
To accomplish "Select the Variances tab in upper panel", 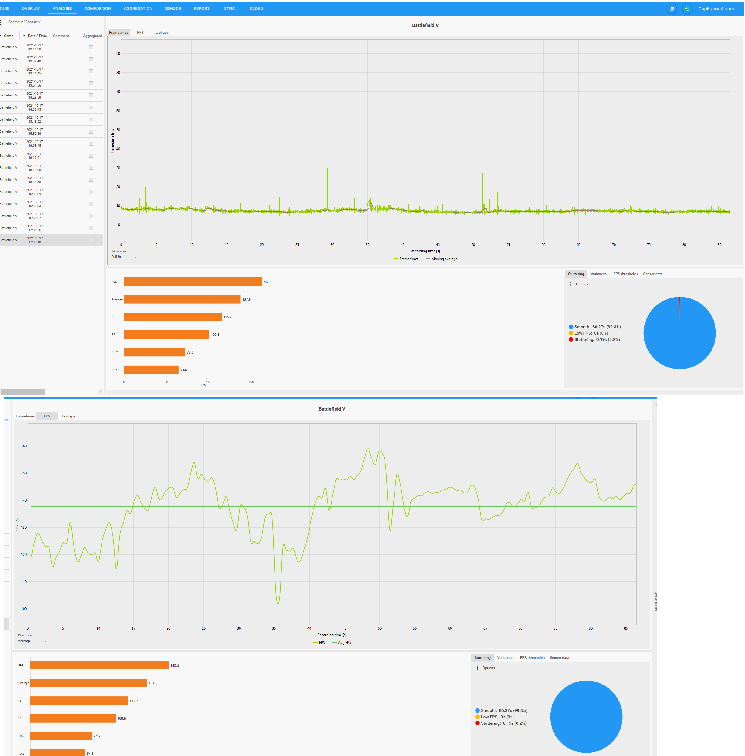I will [598, 274].
